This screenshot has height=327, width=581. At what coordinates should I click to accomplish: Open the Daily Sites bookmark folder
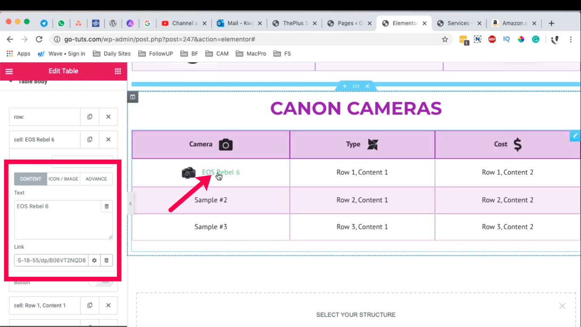112,54
